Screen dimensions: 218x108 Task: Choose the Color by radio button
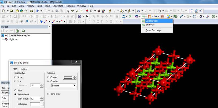pyautogui.click(x=48, y=81)
